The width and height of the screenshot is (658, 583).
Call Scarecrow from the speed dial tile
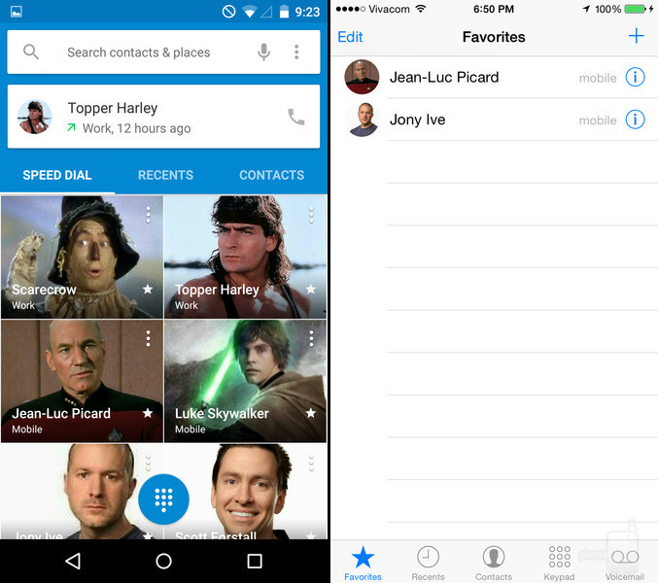pyautogui.click(x=82, y=257)
